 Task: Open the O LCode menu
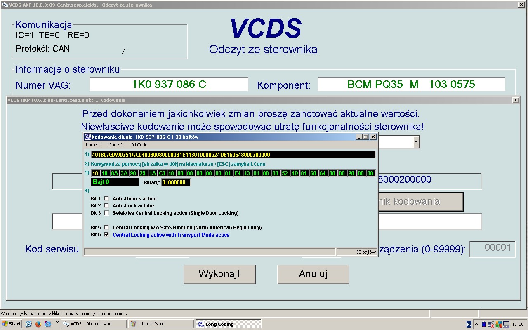[139, 145]
